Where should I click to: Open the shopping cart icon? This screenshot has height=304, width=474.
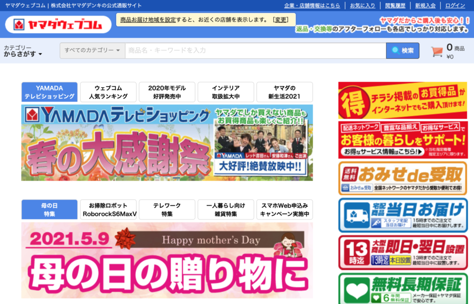pyautogui.click(x=437, y=51)
